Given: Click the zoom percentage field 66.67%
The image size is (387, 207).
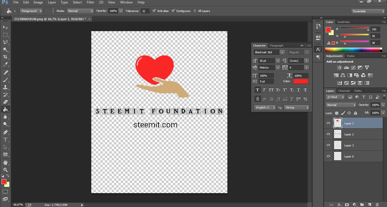Looking at the screenshot, I should click(x=18, y=204).
